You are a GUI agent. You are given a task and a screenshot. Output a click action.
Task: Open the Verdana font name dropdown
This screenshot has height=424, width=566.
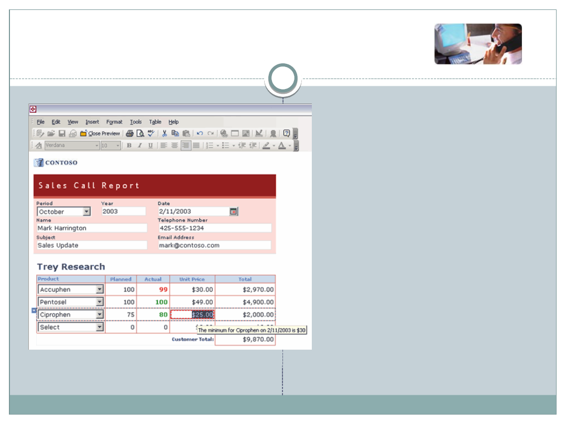coord(96,146)
